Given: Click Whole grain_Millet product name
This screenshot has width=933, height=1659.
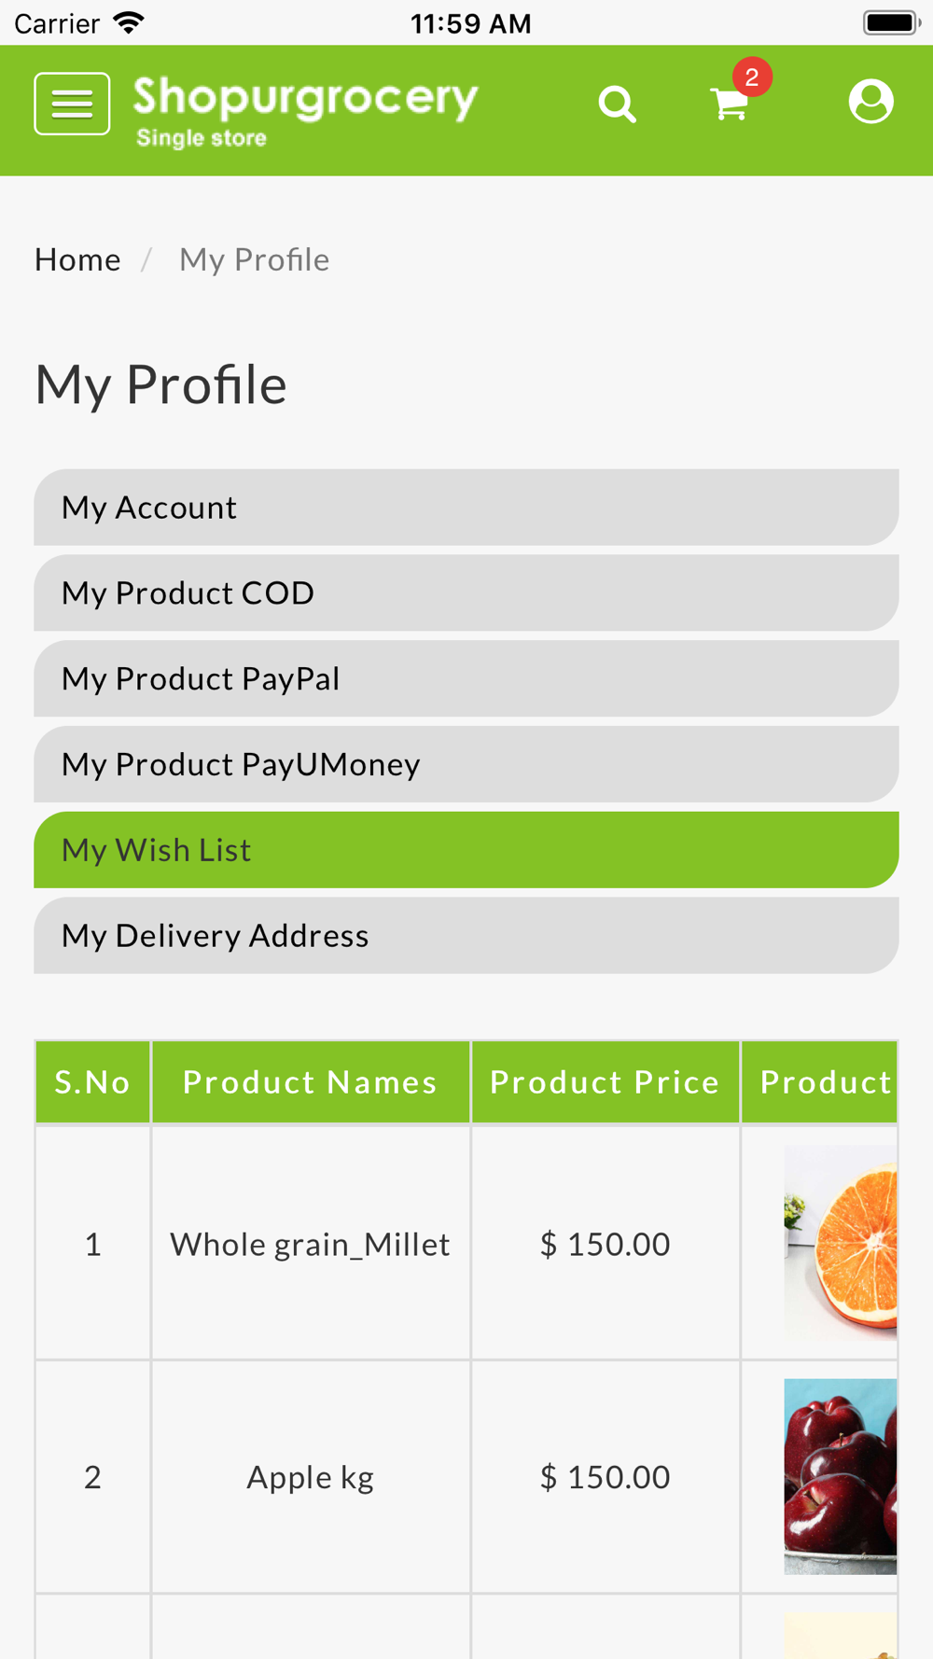Looking at the screenshot, I should 310,1245.
